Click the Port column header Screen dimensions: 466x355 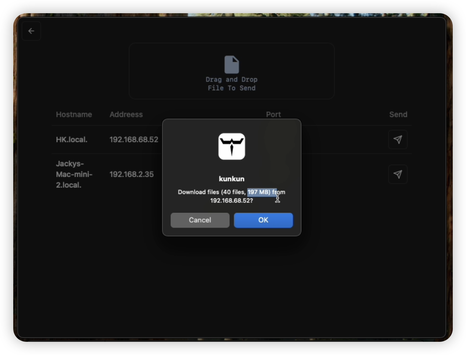(273, 114)
